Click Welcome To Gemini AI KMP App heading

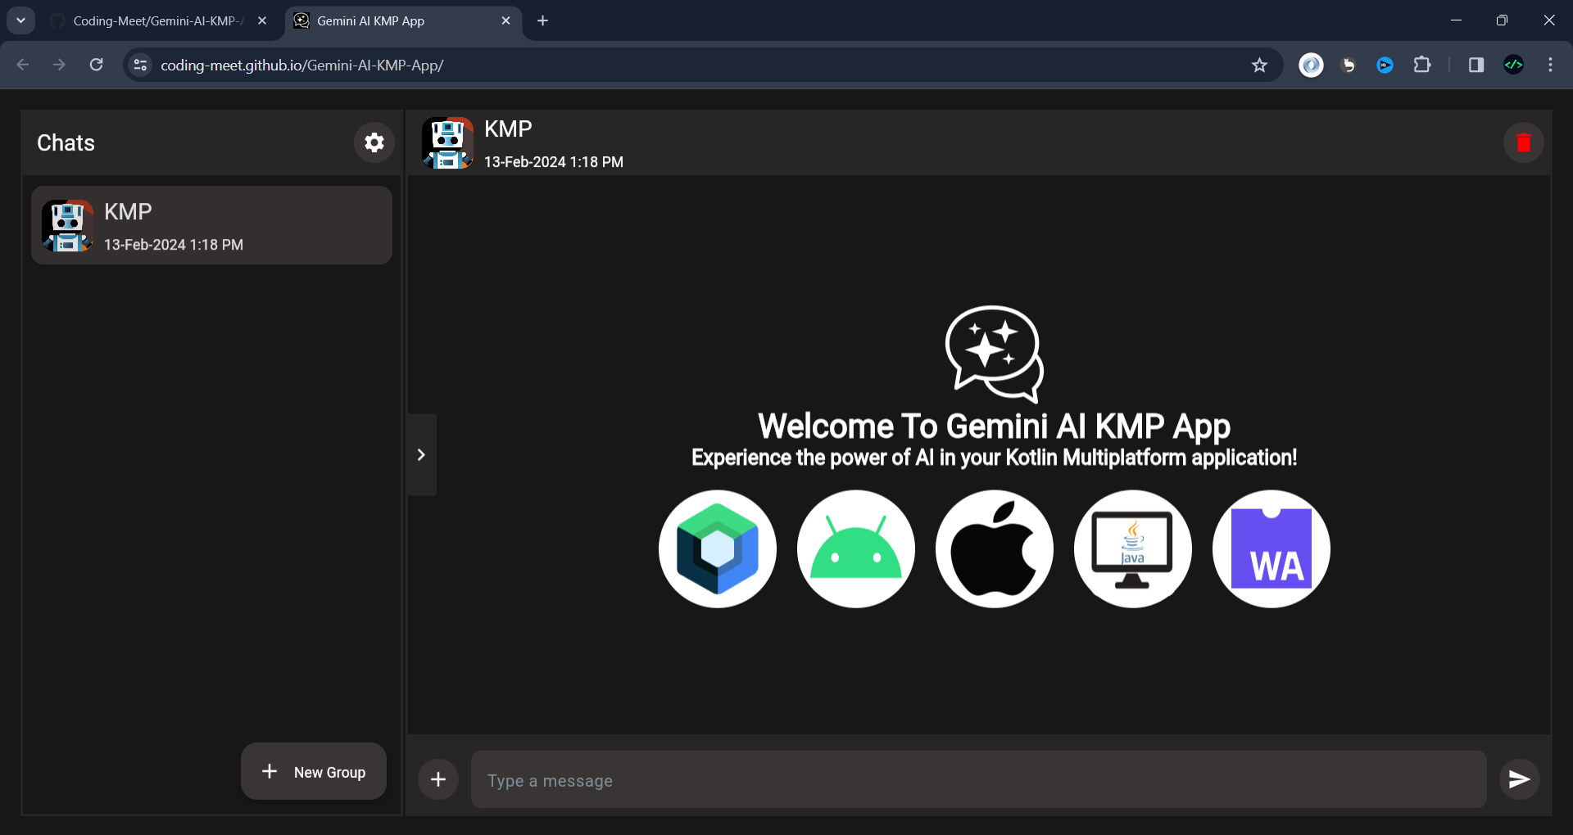pos(994,427)
